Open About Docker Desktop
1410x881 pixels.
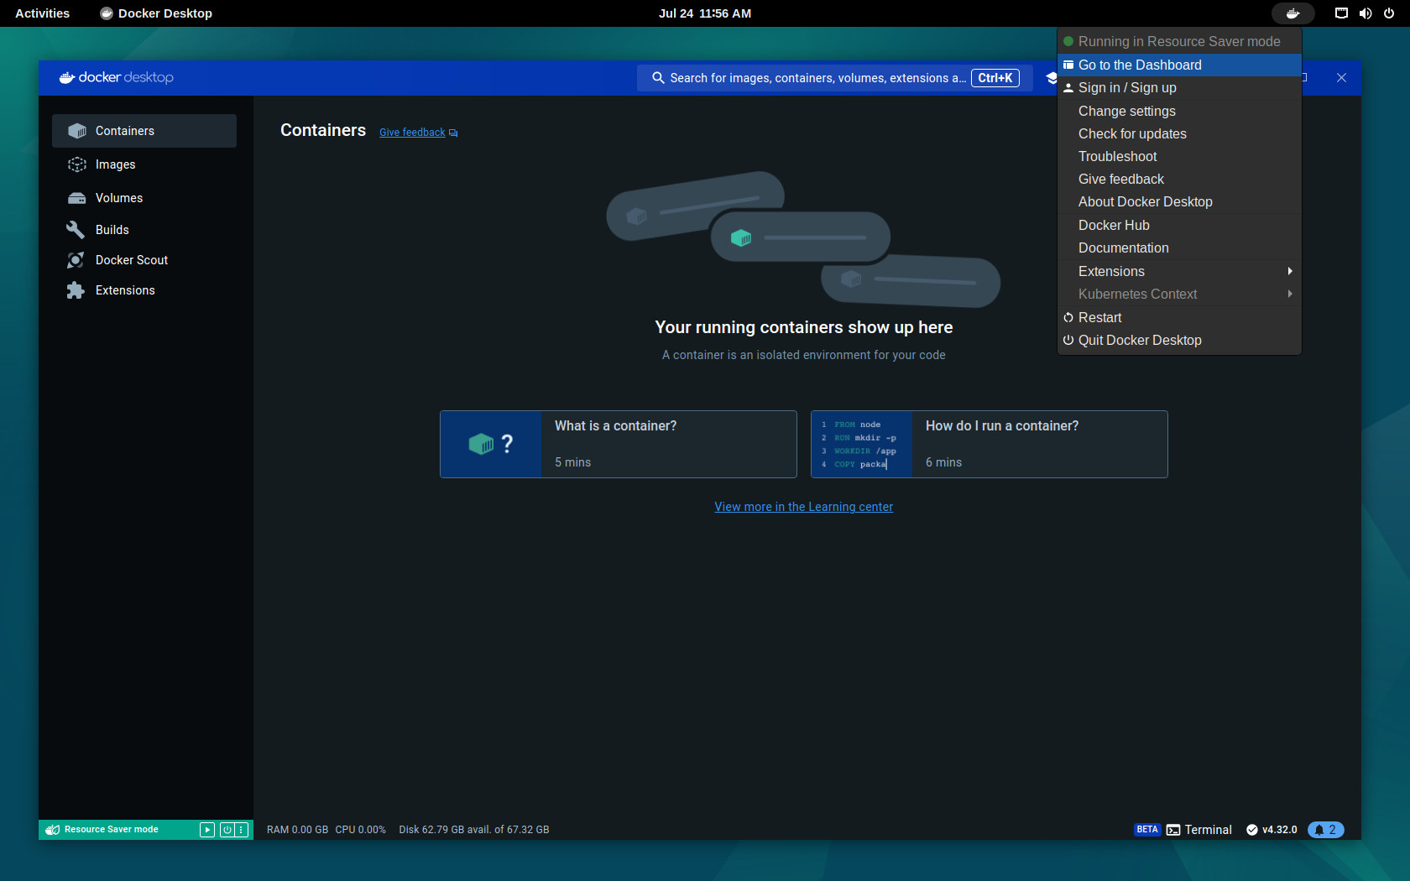[1179, 201]
